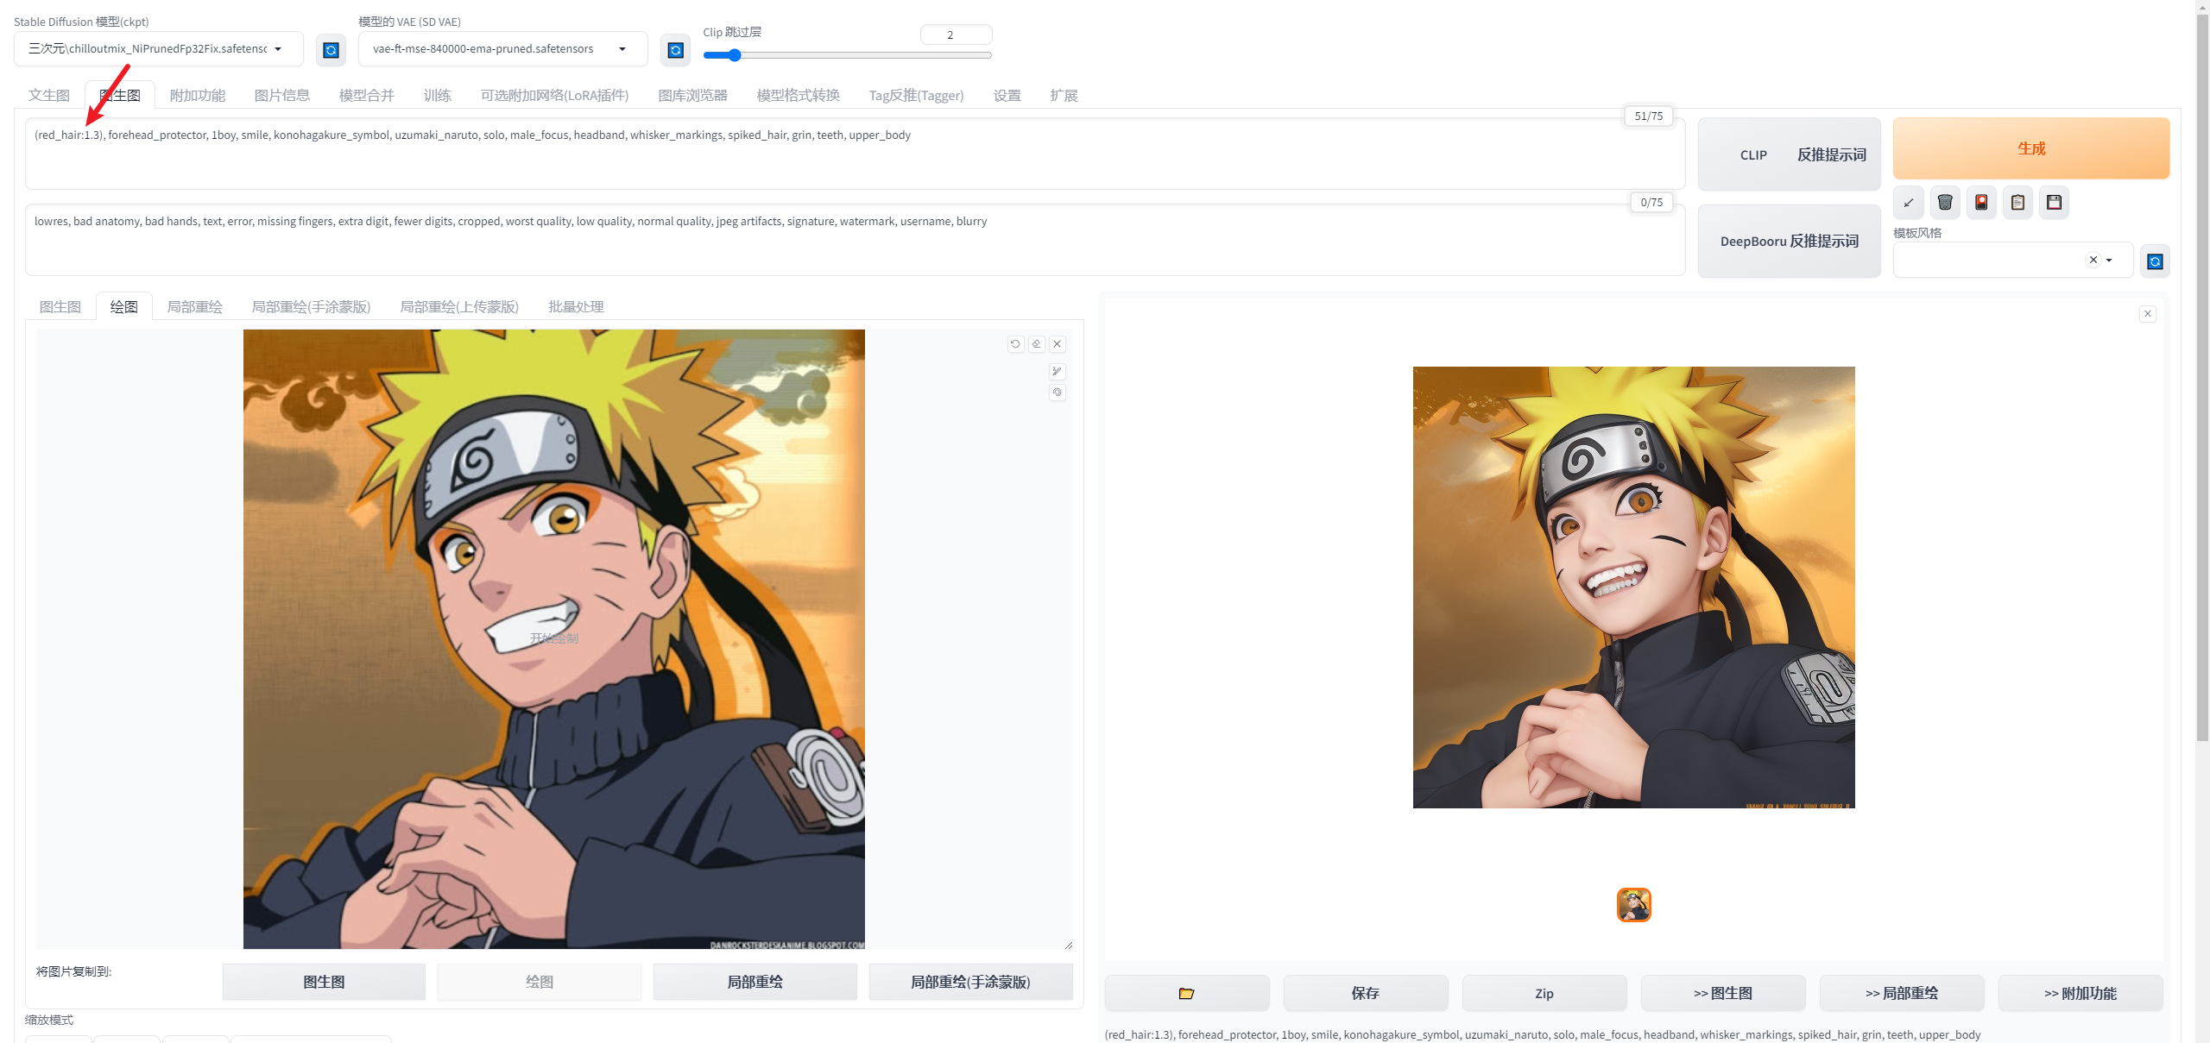Image resolution: width=2210 pixels, height=1043 pixels.
Task: Save current prompt as a style with floppy disk icon
Action: pyautogui.click(x=2054, y=203)
